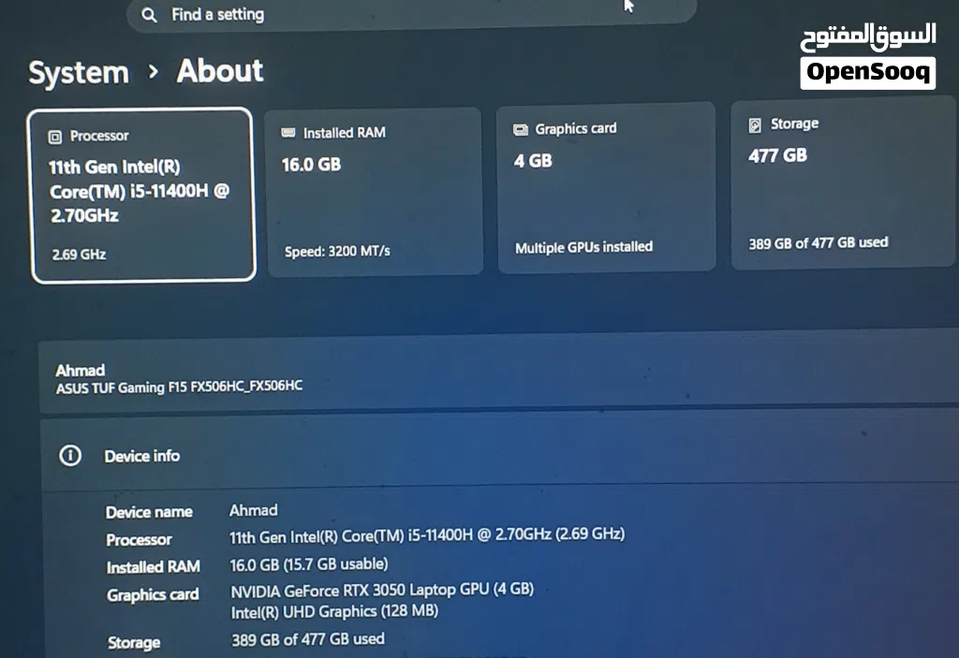Click the Find a setting search box
This screenshot has height=658, width=959.
coord(411,13)
